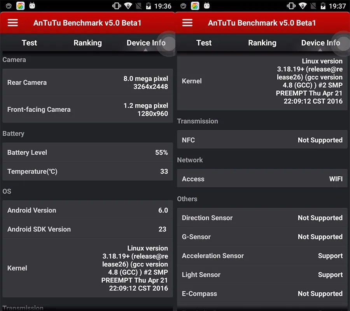Tap battery charging icon in right status bar
The height and width of the screenshot is (311, 350).
(323, 6)
